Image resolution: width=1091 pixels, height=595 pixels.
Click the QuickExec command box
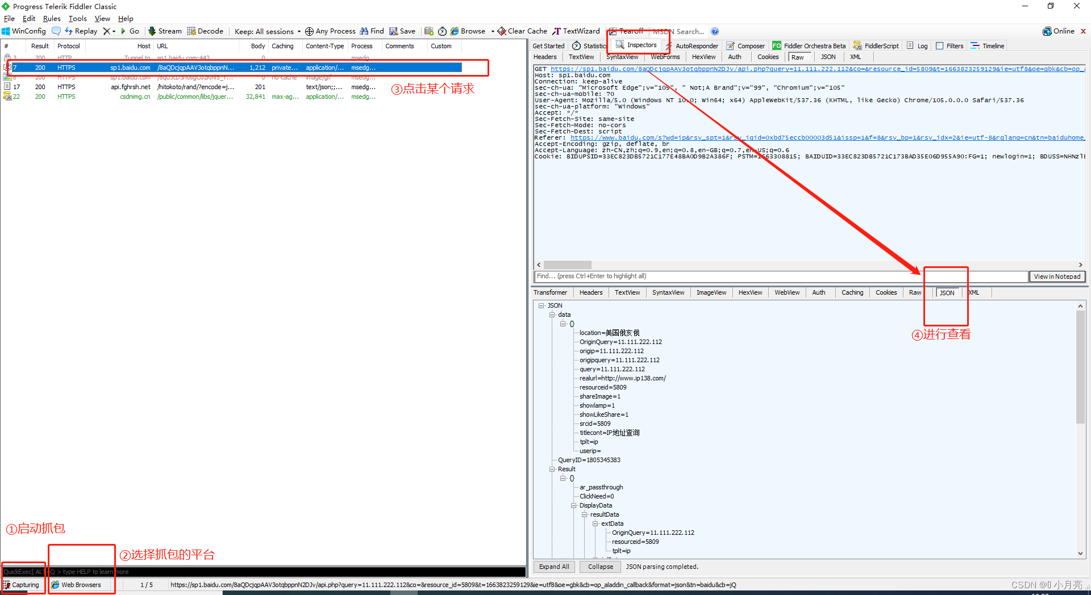click(x=264, y=572)
